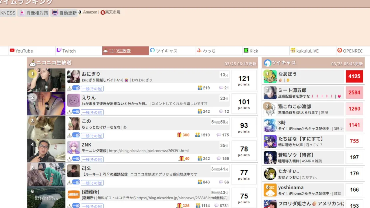Select the ニコニコ生放送 tab
Viewport: 370px width, 208px height.
tap(125, 51)
